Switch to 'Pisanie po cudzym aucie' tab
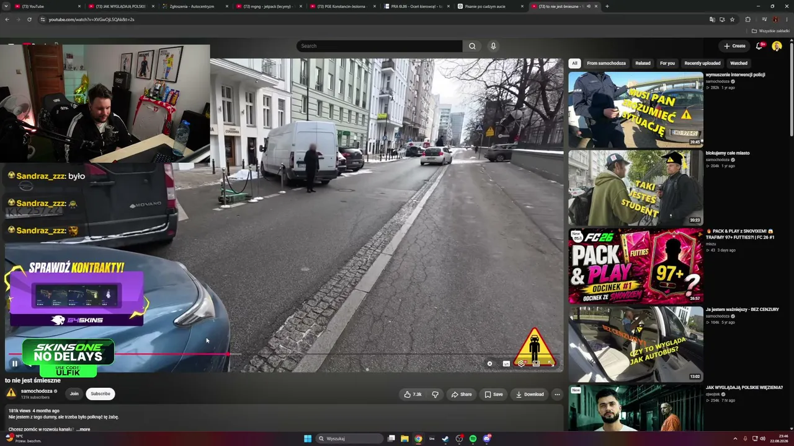This screenshot has height=446, width=794. tap(490, 6)
